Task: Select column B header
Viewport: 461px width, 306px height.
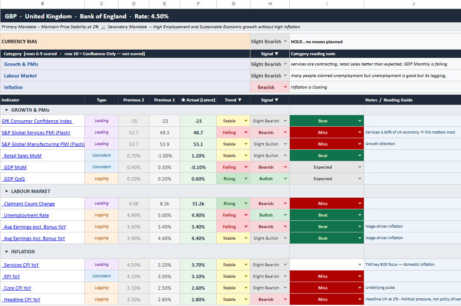Action: pos(42,4)
